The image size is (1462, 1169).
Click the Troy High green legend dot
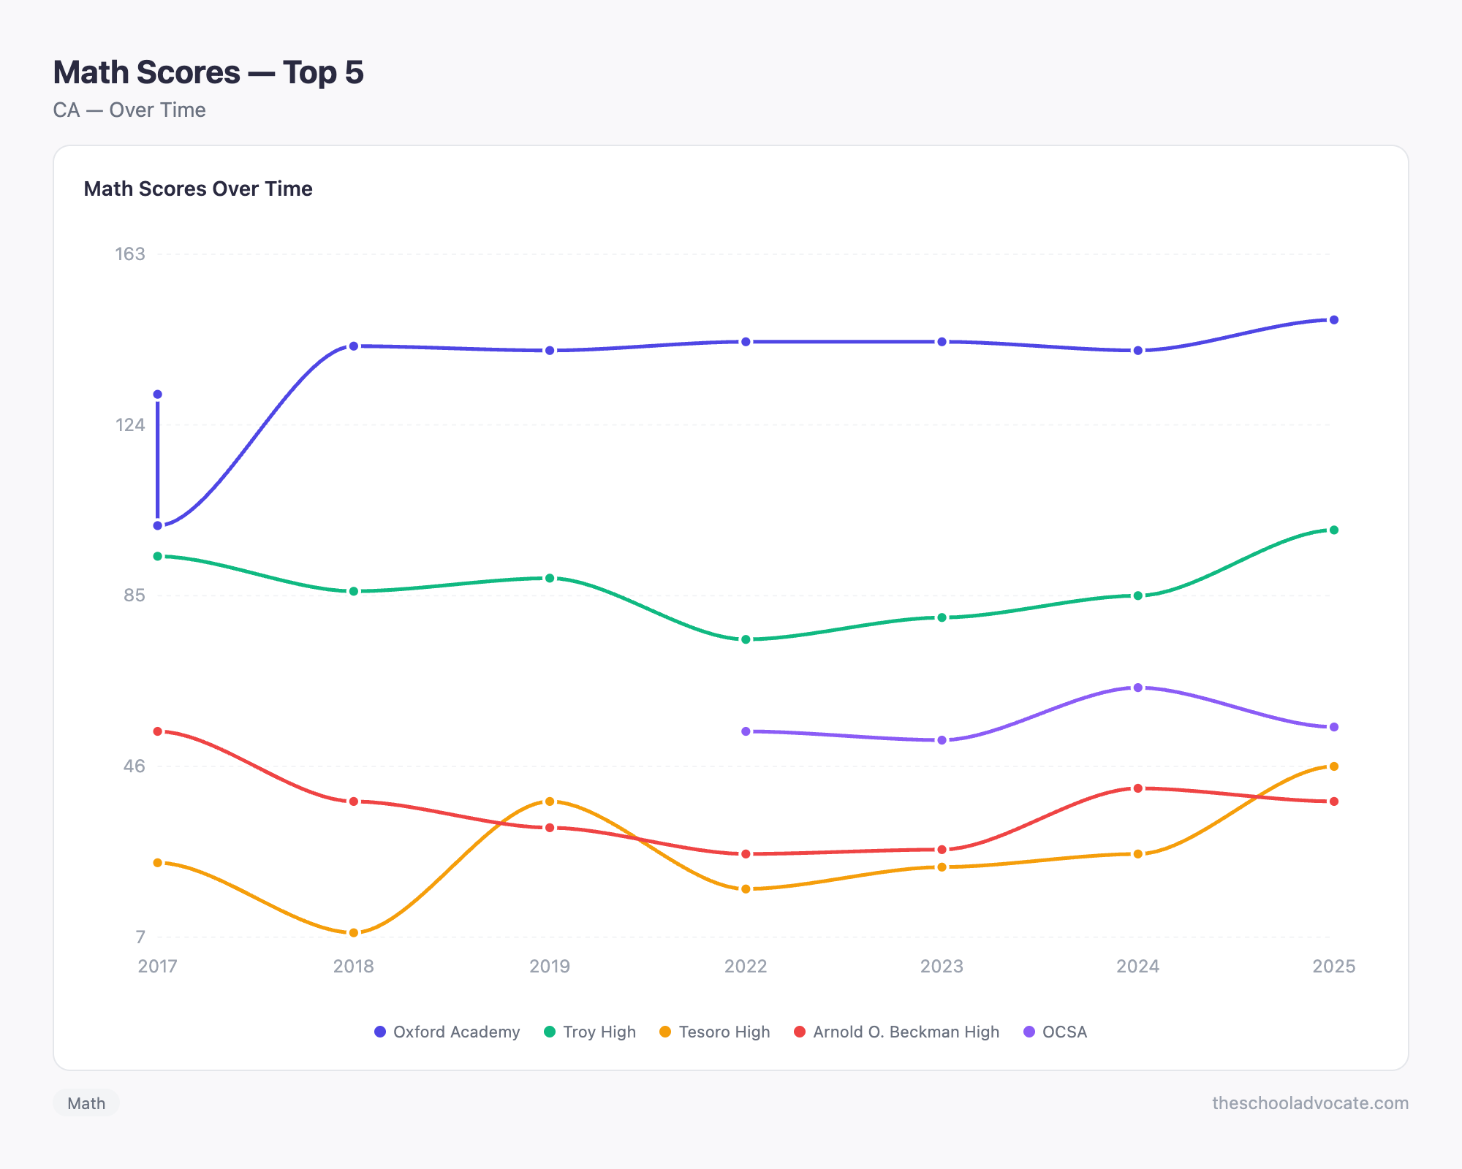550,1032
